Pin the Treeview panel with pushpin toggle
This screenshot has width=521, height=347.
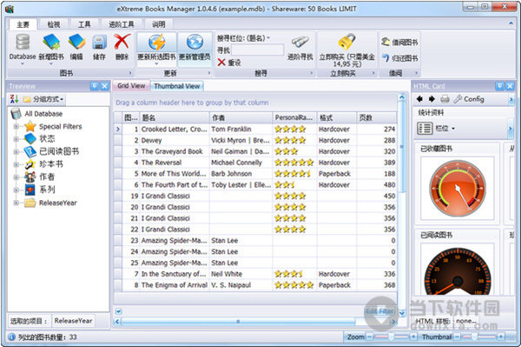(x=95, y=86)
